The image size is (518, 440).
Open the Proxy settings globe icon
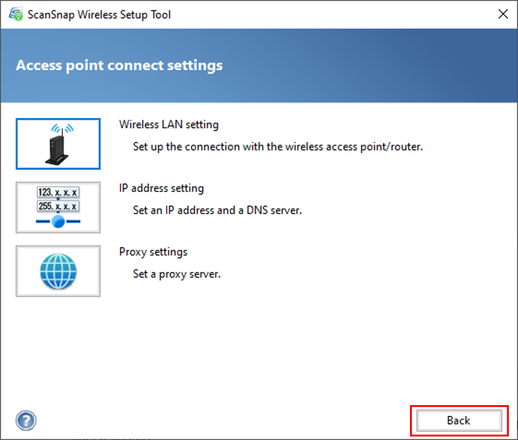click(x=58, y=271)
